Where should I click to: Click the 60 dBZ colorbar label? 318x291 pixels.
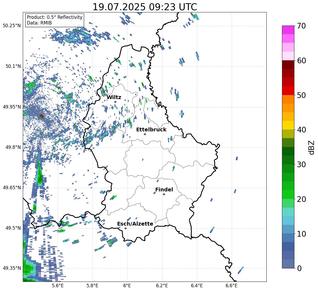click(301, 61)
